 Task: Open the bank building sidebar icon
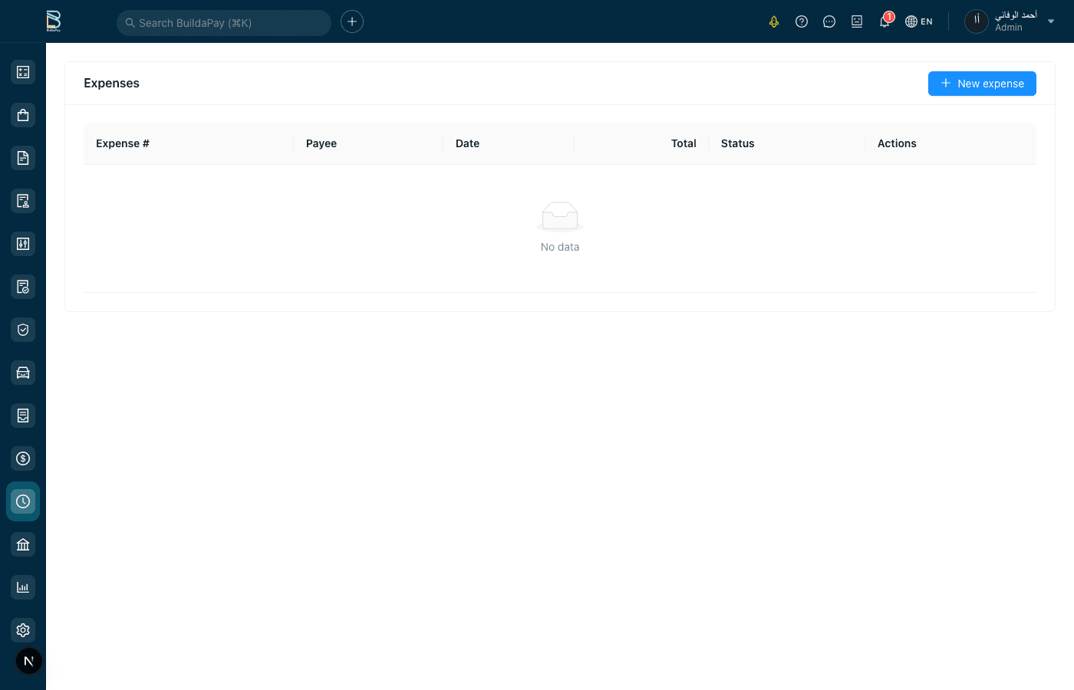(x=23, y=544)
